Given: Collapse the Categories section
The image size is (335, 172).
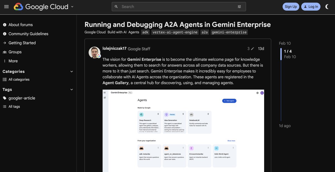Looking at the screenshot, I should click(38, 71).
